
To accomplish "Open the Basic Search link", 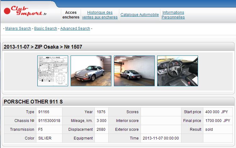I will coord(46,29).
